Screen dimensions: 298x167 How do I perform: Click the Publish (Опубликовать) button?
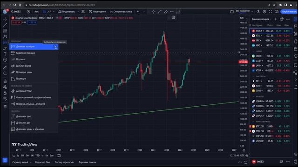(x=289, y=12)
